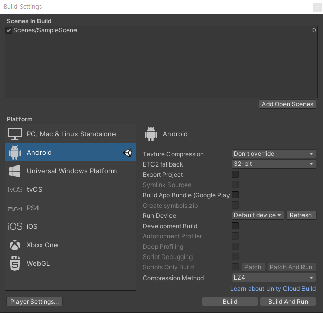Screen dimensions: 323x313
Task: Toggle the Autoconnect Profiler checkbox
Action: click(x=235, y=236)
